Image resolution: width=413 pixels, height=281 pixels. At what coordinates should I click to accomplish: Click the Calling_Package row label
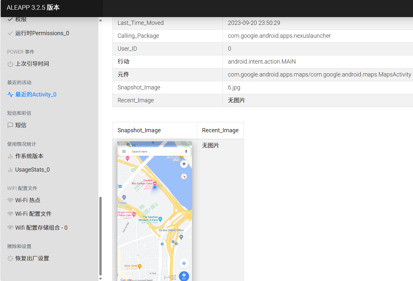tap(138, 36)
